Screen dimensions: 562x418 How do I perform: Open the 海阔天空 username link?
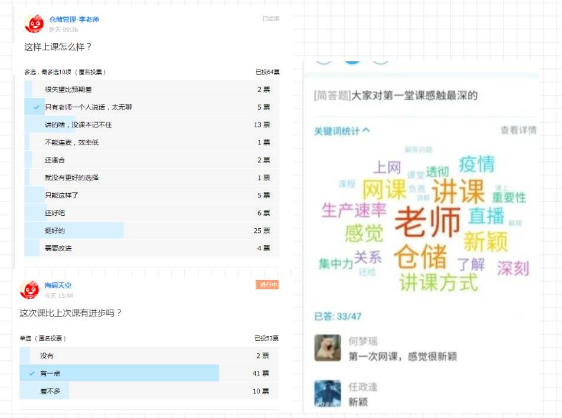58,285
